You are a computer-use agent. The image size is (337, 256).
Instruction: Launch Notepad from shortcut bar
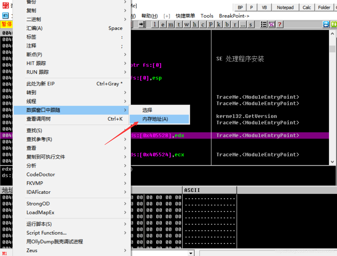[x=285, y=7]
